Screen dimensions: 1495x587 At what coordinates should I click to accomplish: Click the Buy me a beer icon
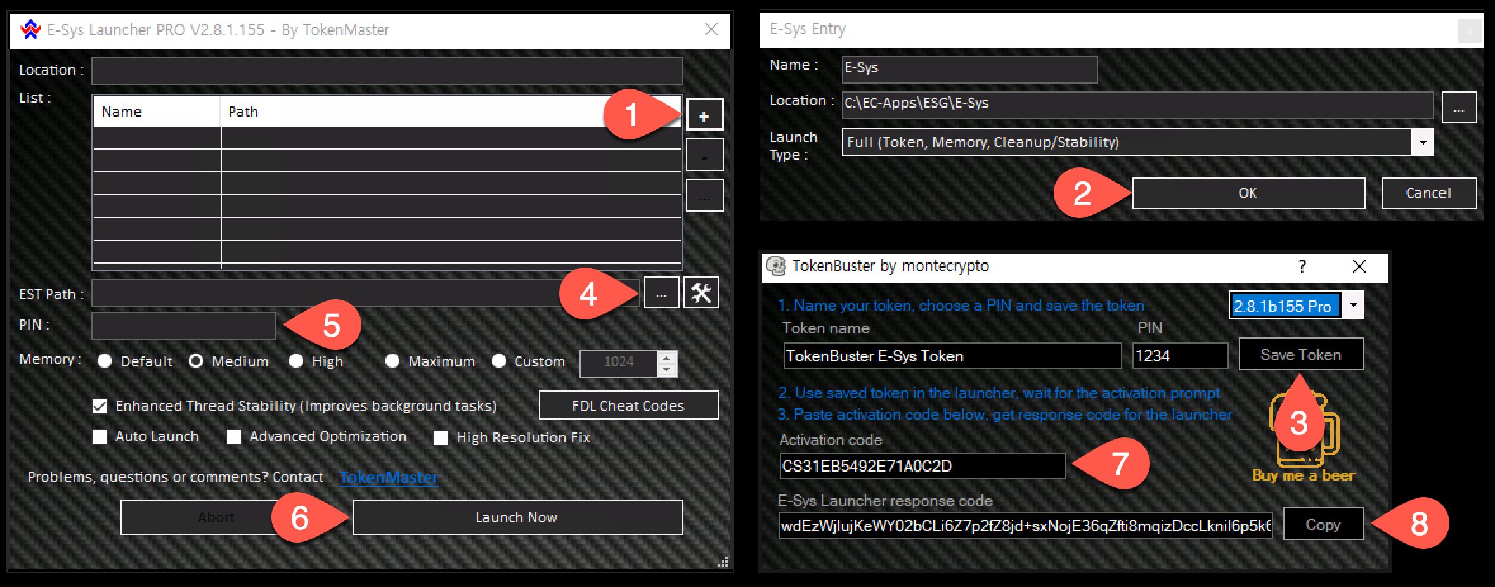(x=1304, y=437)
